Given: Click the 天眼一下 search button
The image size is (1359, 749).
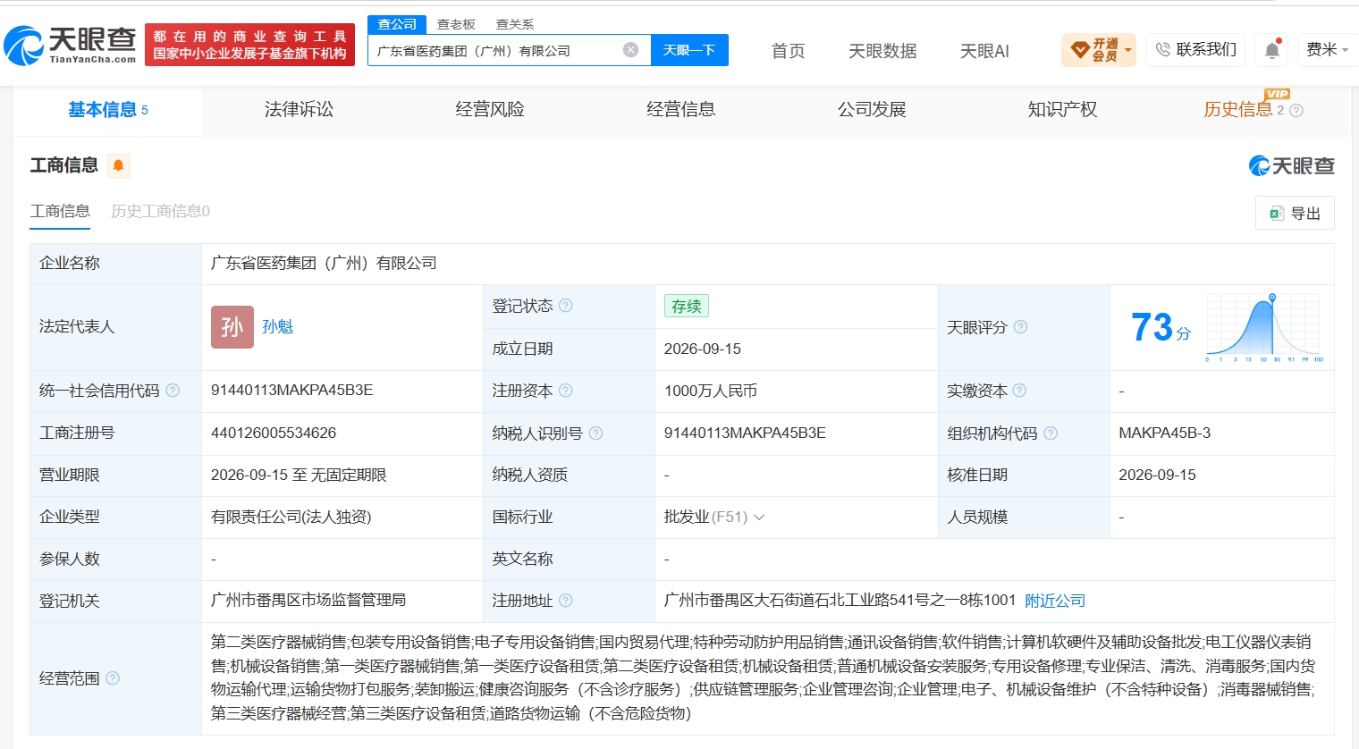Looking at the screenshot, I should 689,50.
